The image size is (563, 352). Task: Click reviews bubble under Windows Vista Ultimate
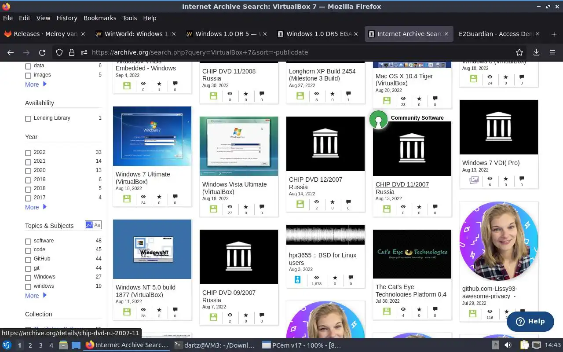click(262, 206)
